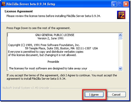Click the 'License Agreement' header title
This screenshot has width=131, height=102.
click(19, 11)
